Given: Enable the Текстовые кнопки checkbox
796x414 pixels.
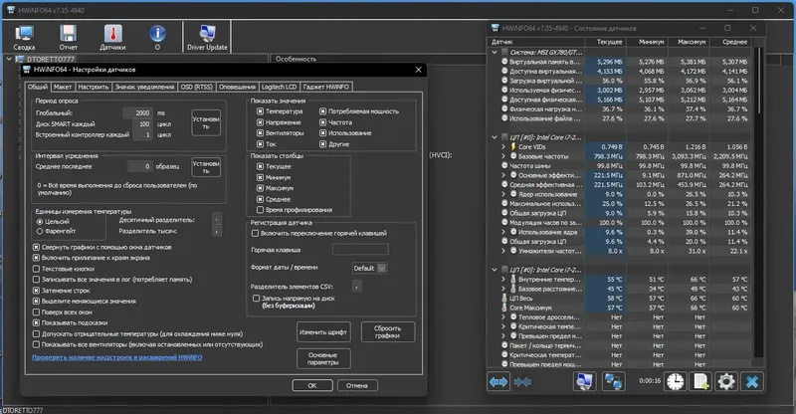Looking at the screenshot, I should coord(36,269).
